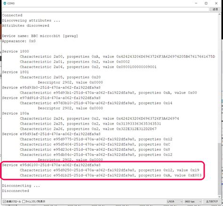Click the scrollbar up arrow
223x206 pixels.
coord(219,15)
